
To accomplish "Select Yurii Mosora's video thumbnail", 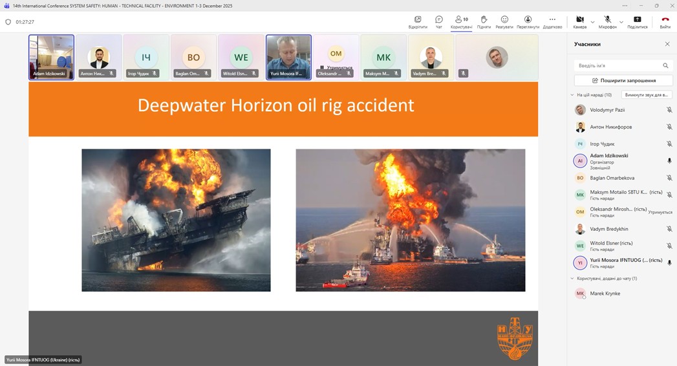I will (x=288, y=57).
